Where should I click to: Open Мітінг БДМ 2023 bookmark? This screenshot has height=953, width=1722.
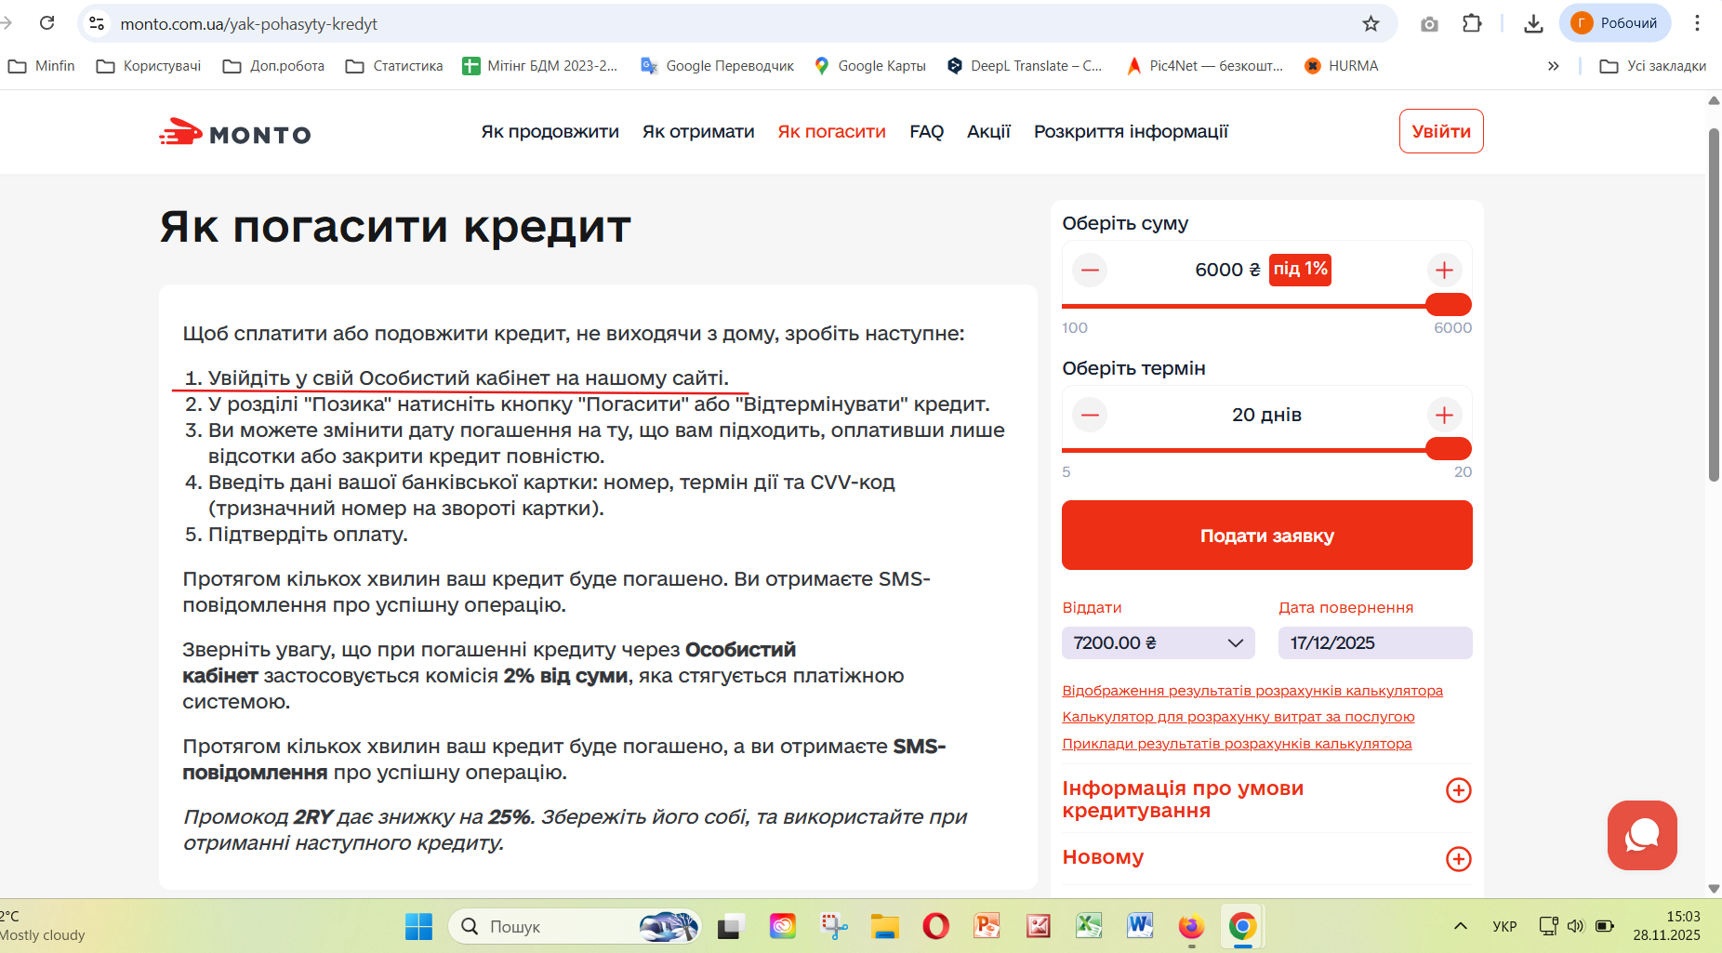click(x=540, y=66)
